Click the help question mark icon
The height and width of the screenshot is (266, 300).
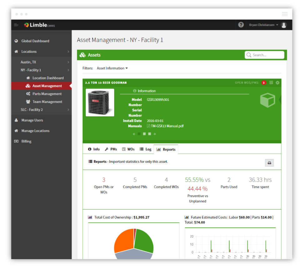click(x=241, y=25)
